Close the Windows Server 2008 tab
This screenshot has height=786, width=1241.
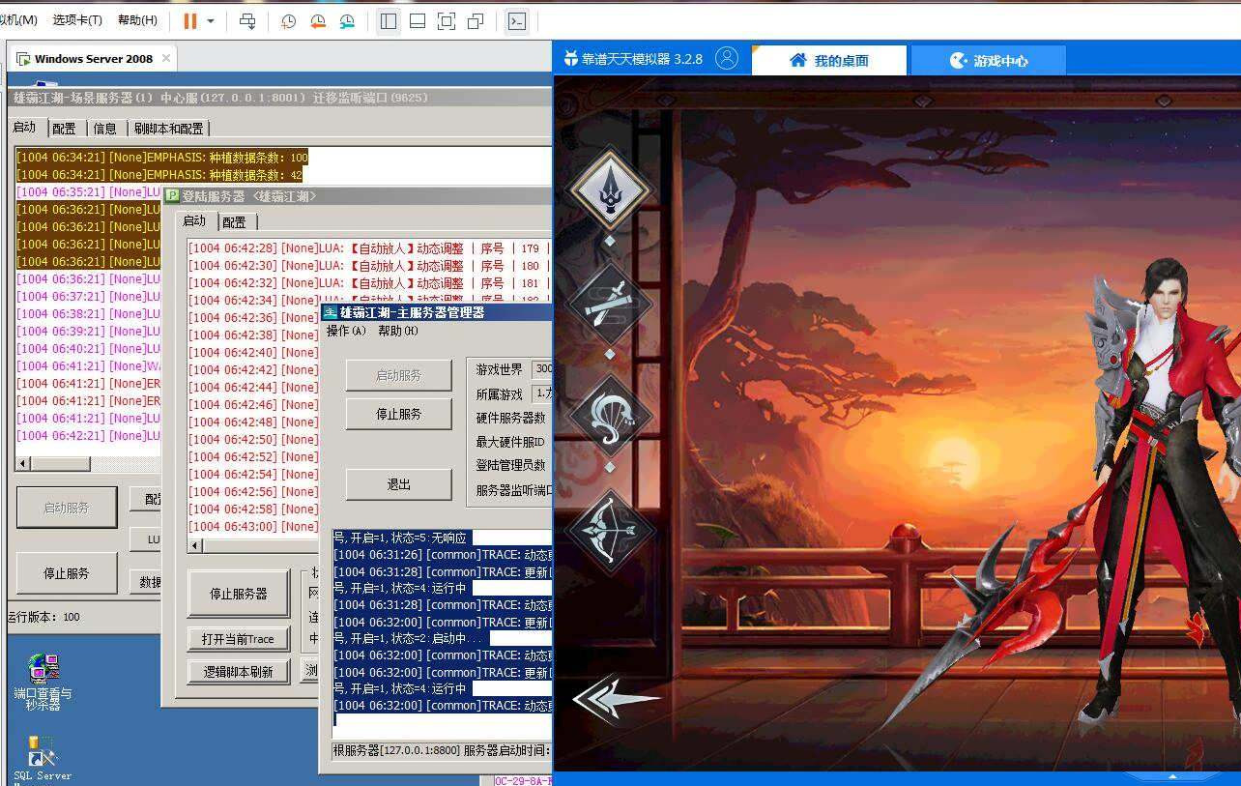point(165,58)
